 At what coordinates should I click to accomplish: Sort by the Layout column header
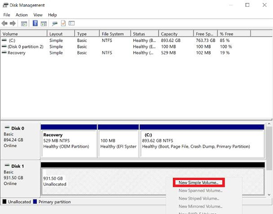coord(61,34)
